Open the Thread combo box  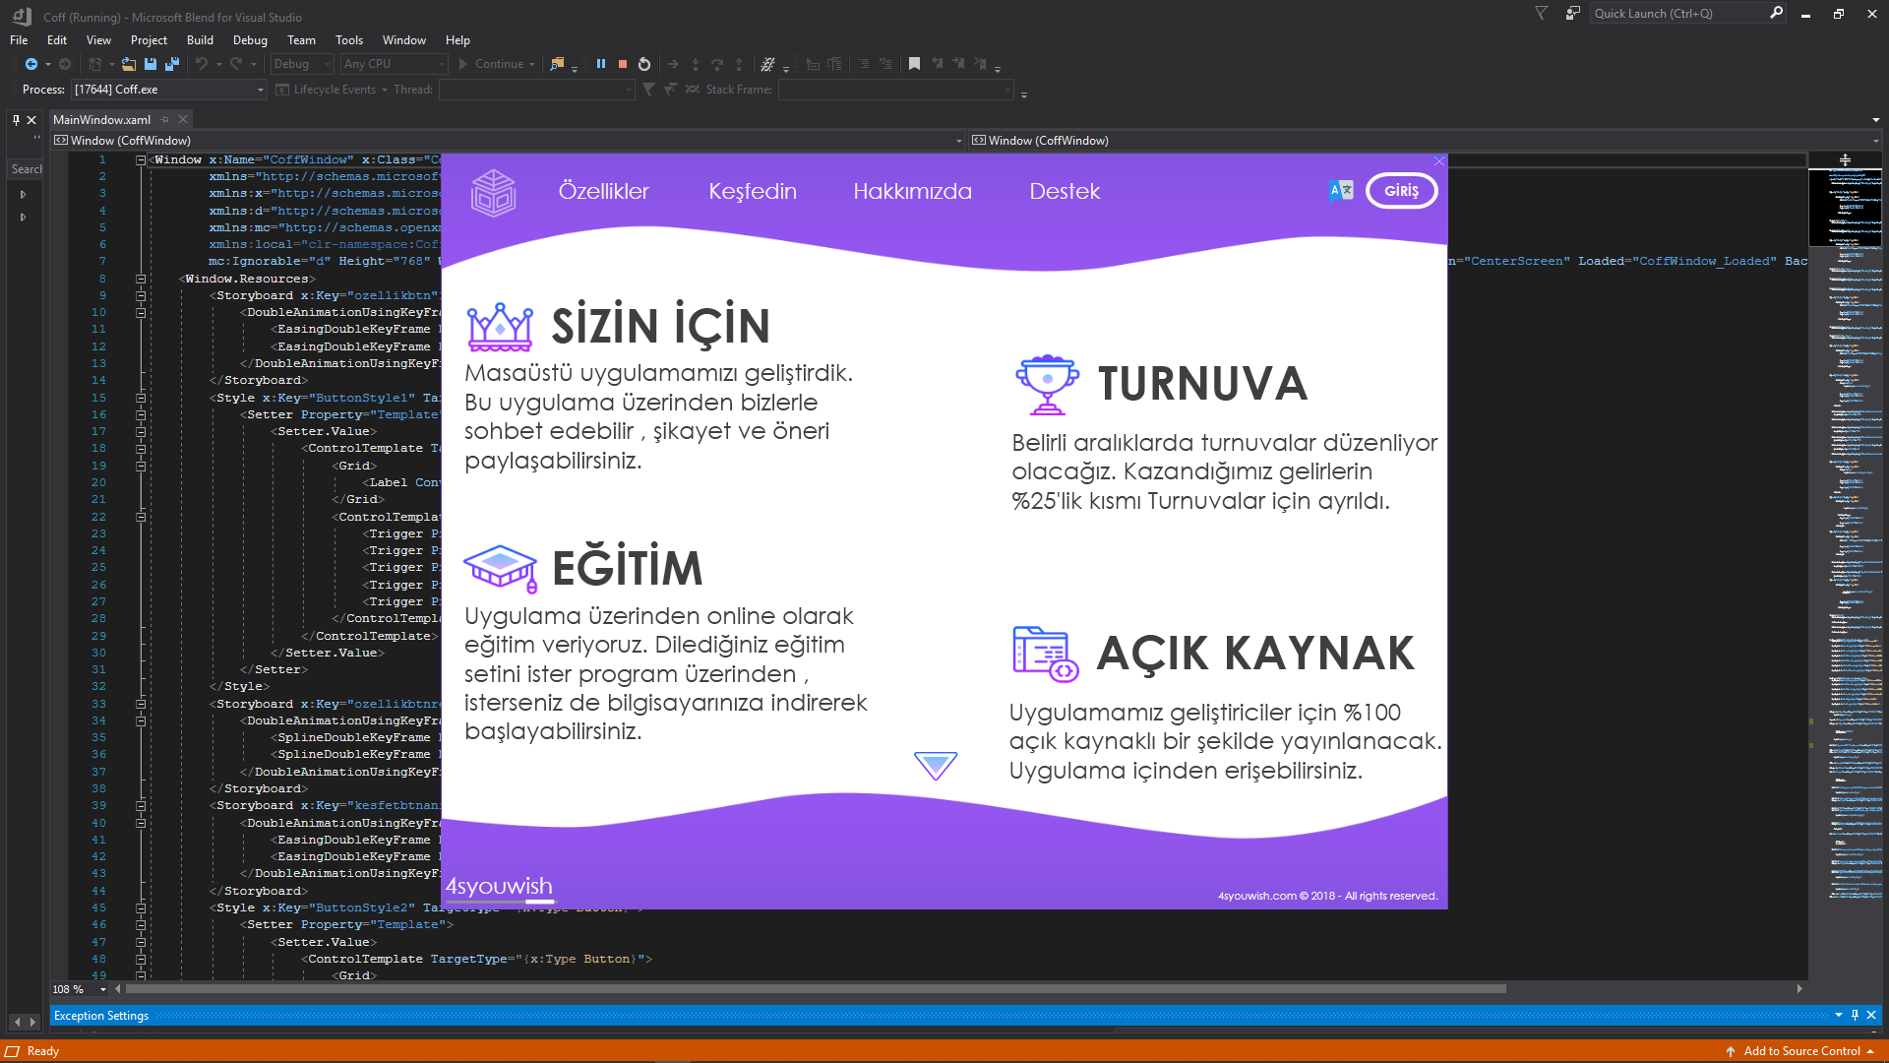(x=537, y=90)
